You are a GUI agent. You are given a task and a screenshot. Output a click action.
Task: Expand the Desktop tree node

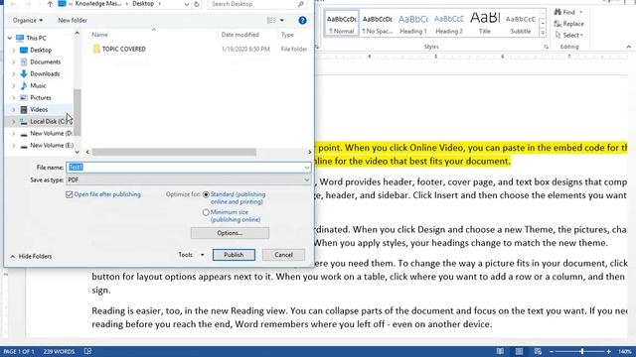13,51
